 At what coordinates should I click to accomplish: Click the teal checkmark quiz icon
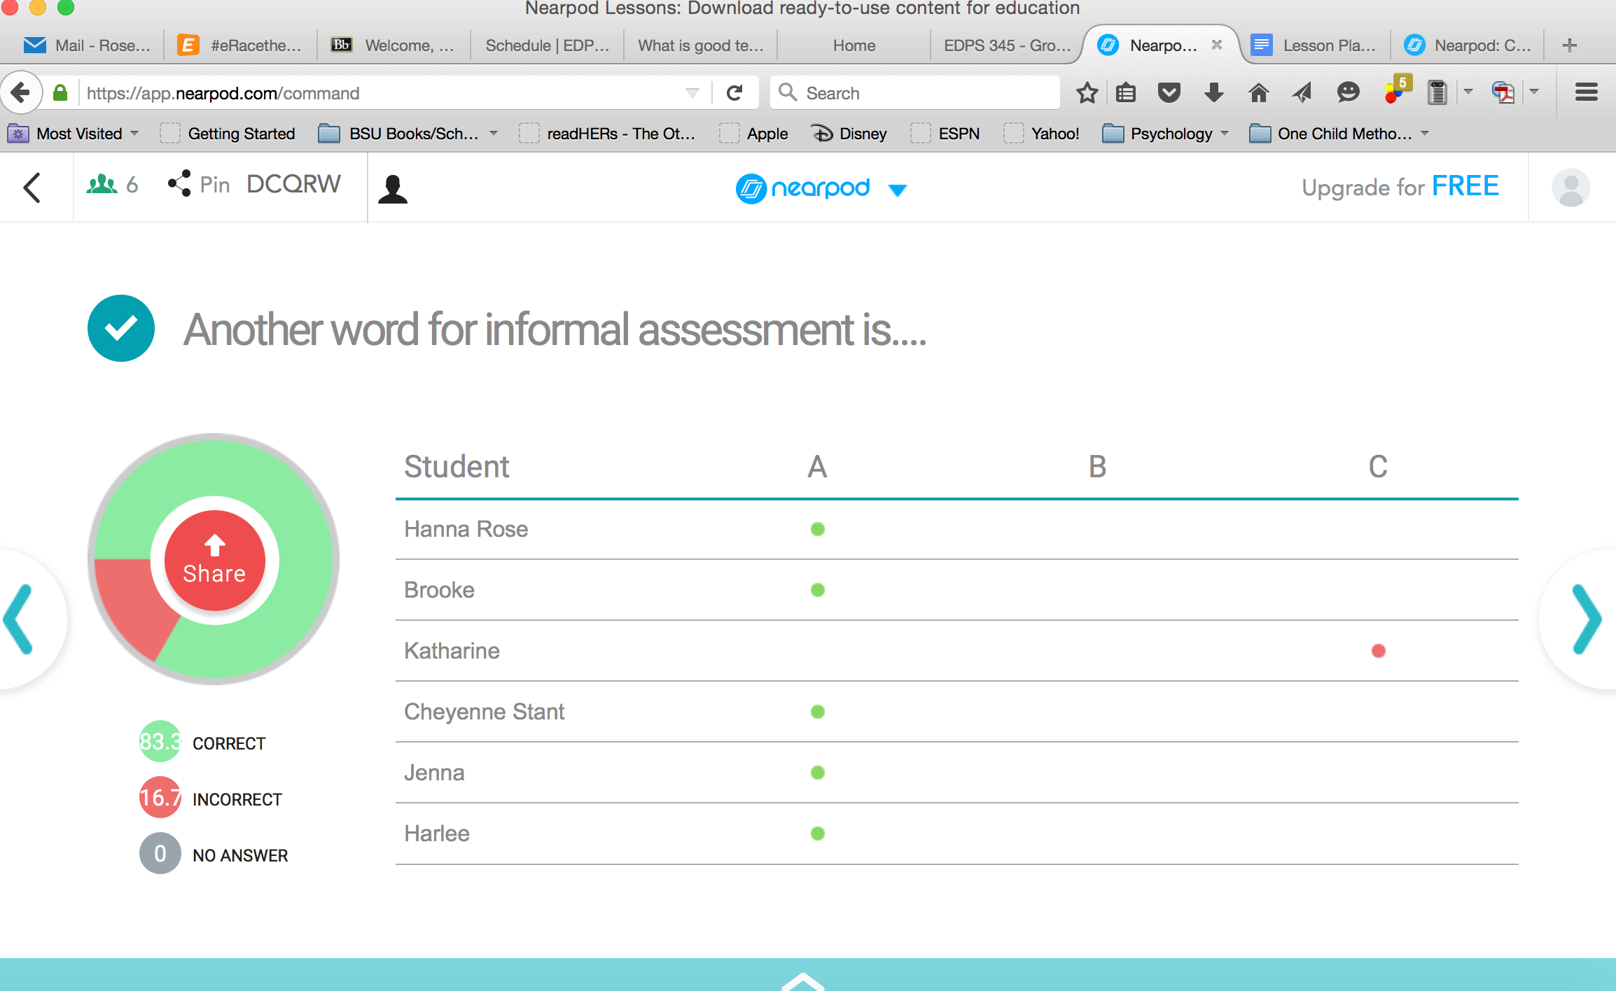[x=121, y=328]
